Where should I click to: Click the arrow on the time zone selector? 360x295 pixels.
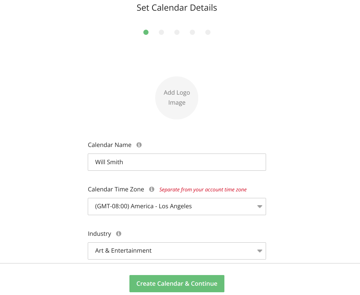[260, 207]
